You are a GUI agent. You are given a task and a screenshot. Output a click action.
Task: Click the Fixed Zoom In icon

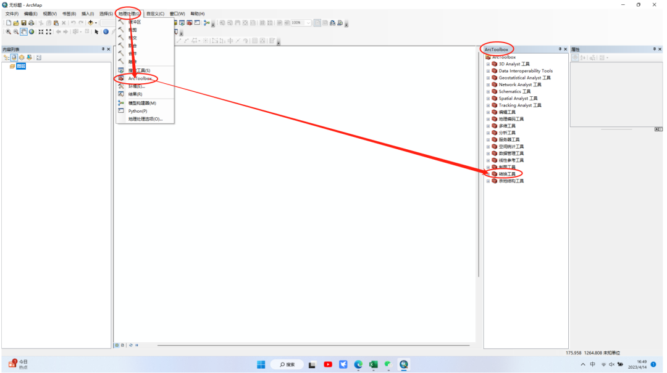pyautogui.click(x=41, y=32)
